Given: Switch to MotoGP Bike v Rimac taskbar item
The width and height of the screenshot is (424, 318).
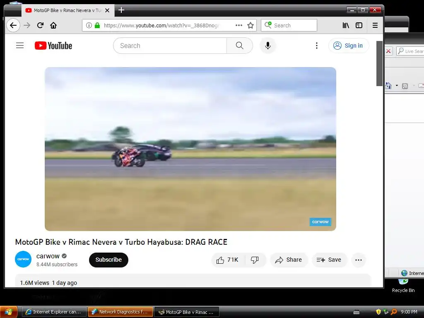Looking at the screenshot, I should pyautogui.click(x=187, y=312).
